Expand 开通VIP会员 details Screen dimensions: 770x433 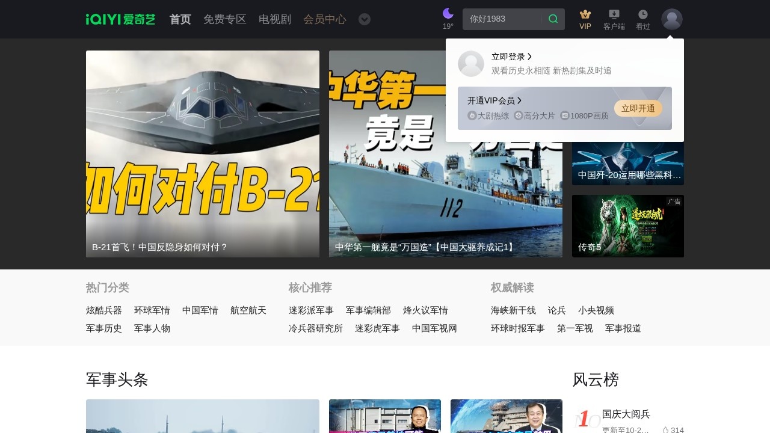click(494, 100)
